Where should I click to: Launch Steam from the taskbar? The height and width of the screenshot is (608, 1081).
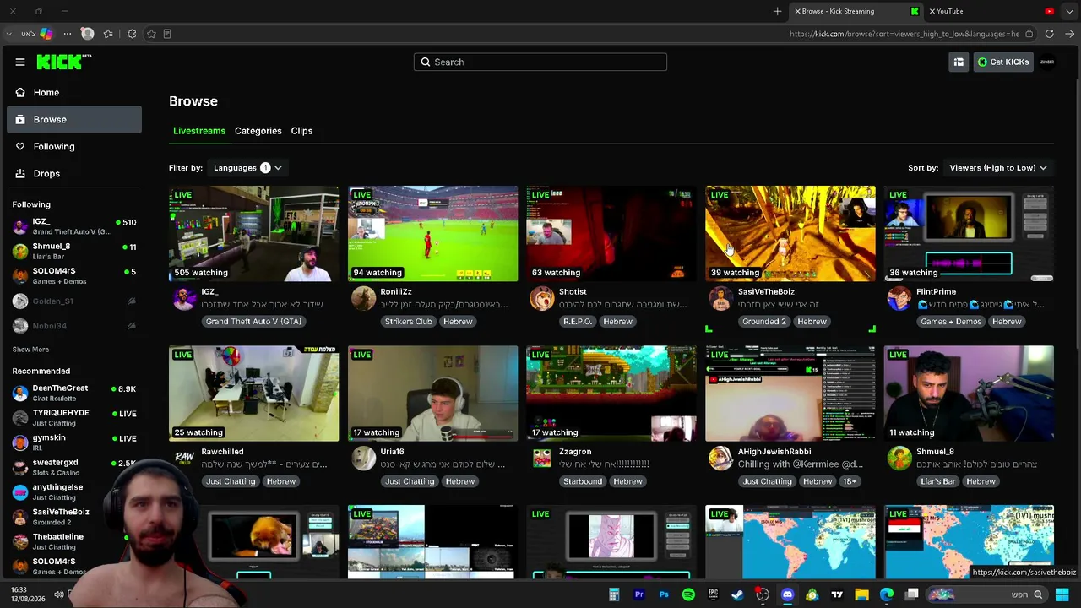[737, 594]
